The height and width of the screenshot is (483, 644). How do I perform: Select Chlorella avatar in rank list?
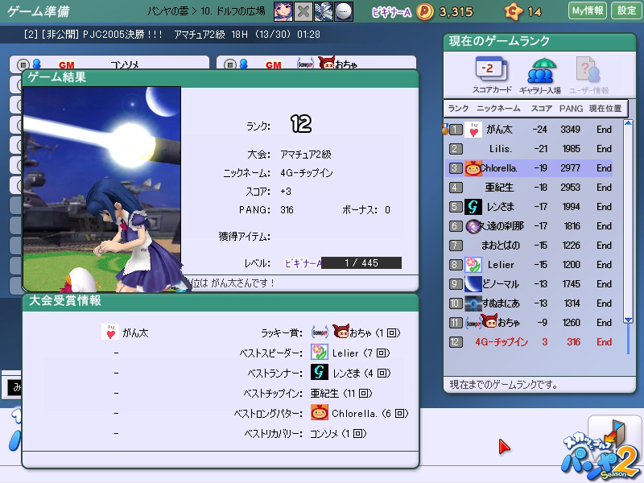(x=473, y=168)
